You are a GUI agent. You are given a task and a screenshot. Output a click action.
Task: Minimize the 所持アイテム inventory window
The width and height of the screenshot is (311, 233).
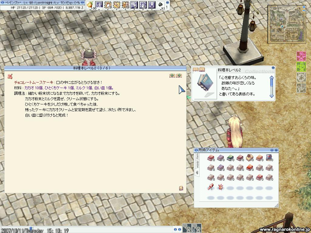[x=272, y=150]
